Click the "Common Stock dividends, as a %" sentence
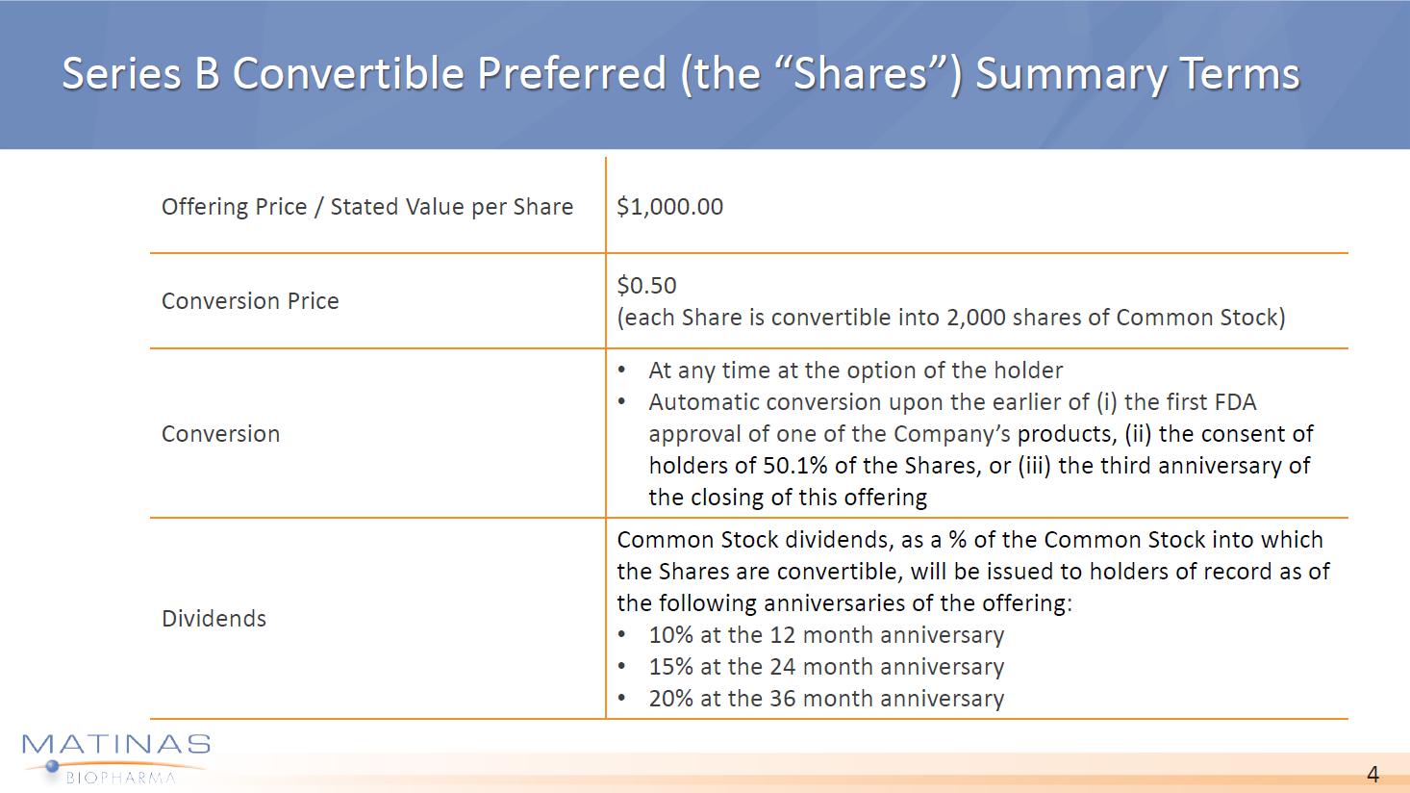 pyautogui.click(x=969, y=540)
